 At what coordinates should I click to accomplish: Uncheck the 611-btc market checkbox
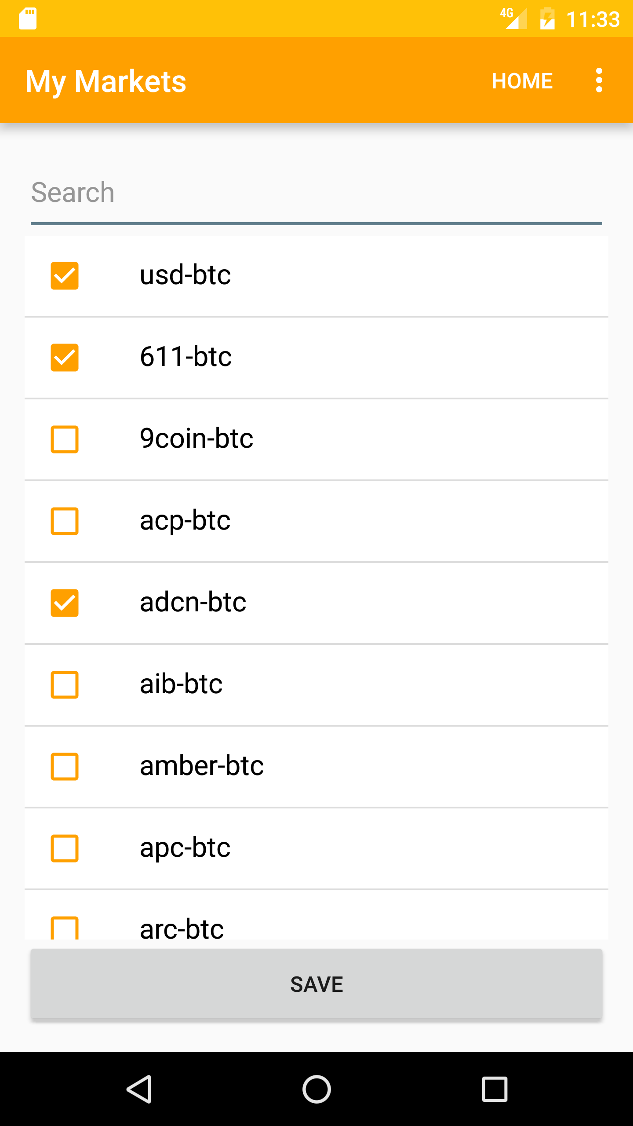pyautogui.click(x=65, y=358)
